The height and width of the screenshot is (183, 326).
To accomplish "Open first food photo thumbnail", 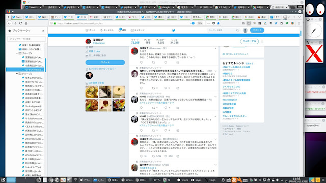I will coord(92,92).
